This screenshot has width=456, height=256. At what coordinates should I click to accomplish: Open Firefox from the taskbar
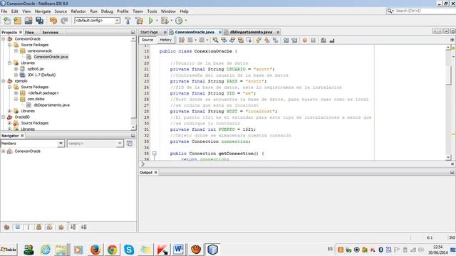(x=95, y=250)
